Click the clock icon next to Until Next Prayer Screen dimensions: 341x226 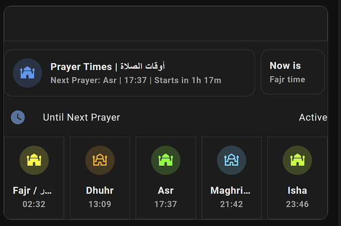coord(18,117)
